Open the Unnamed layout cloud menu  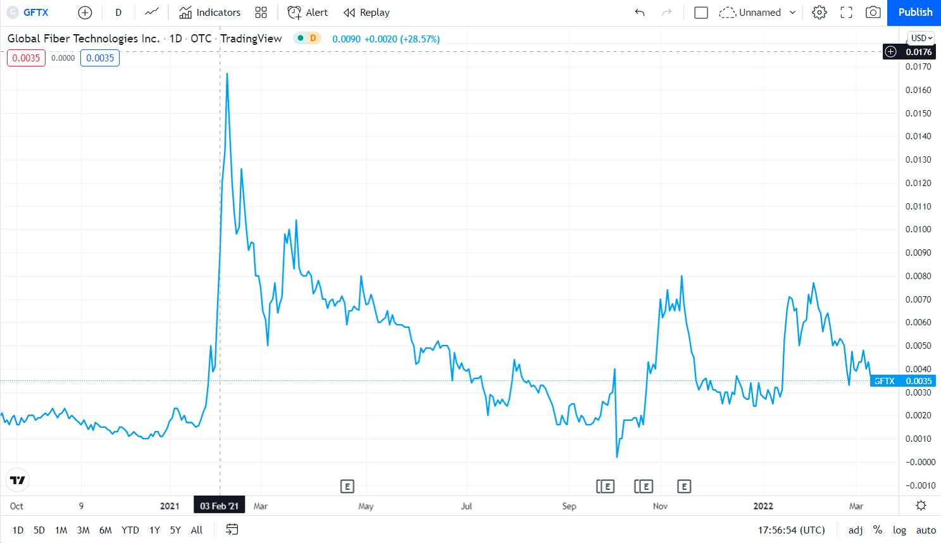(x=750, y=13)
